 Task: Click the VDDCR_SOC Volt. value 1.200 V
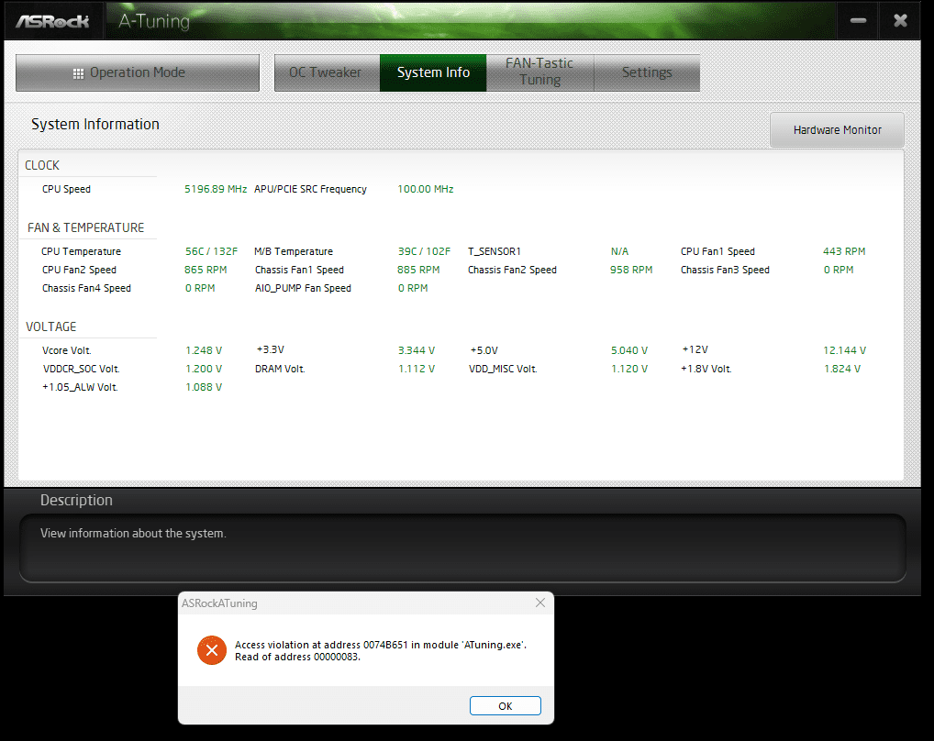204,369
